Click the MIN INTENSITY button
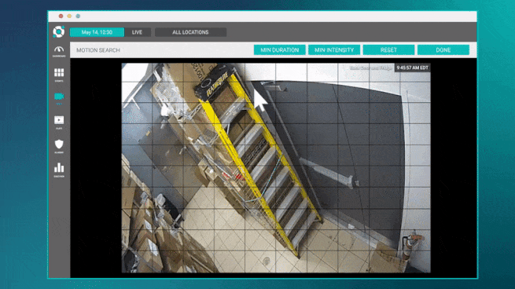 pos(334,49)
